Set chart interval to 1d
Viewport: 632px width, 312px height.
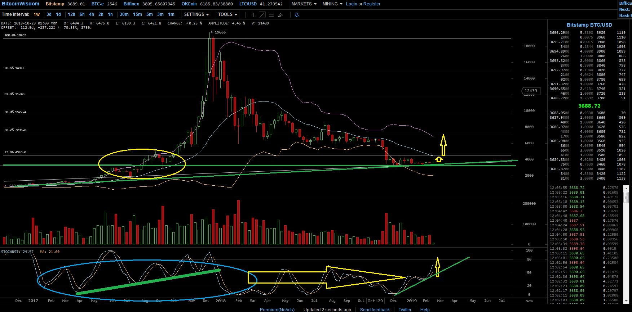(58, 14)
